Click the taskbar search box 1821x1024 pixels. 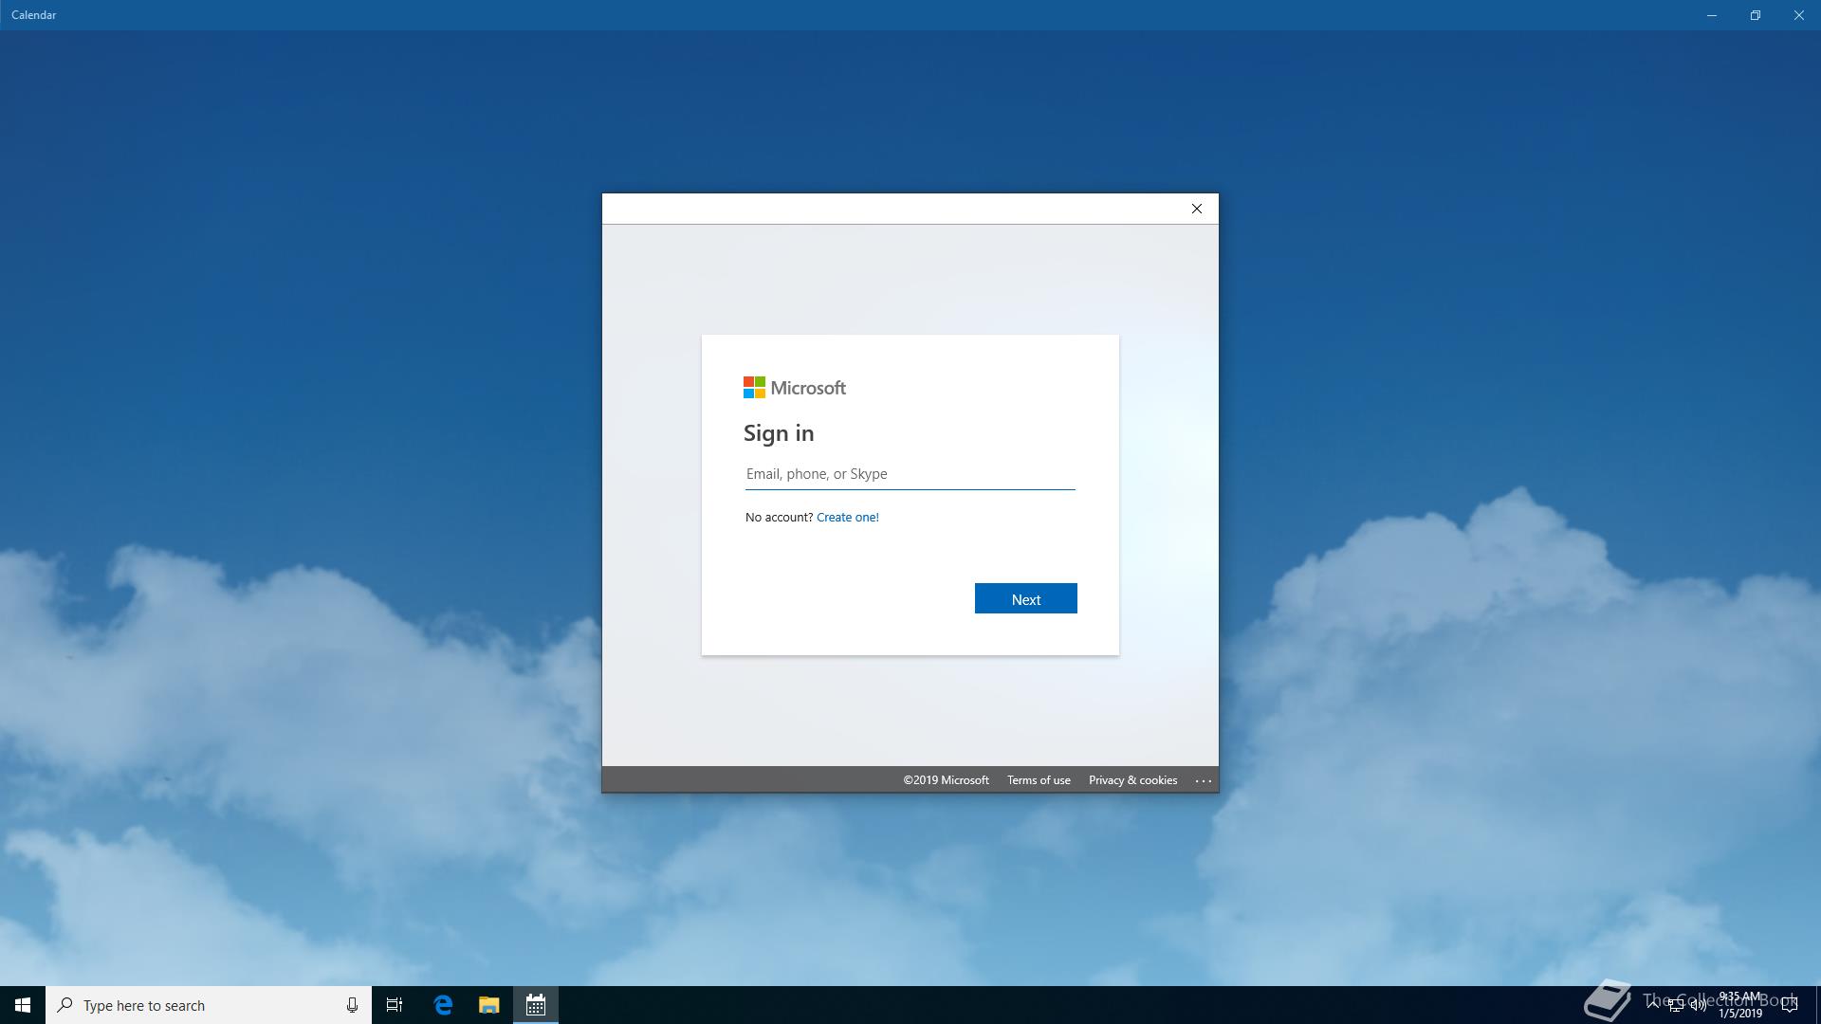click(209, 1005)
